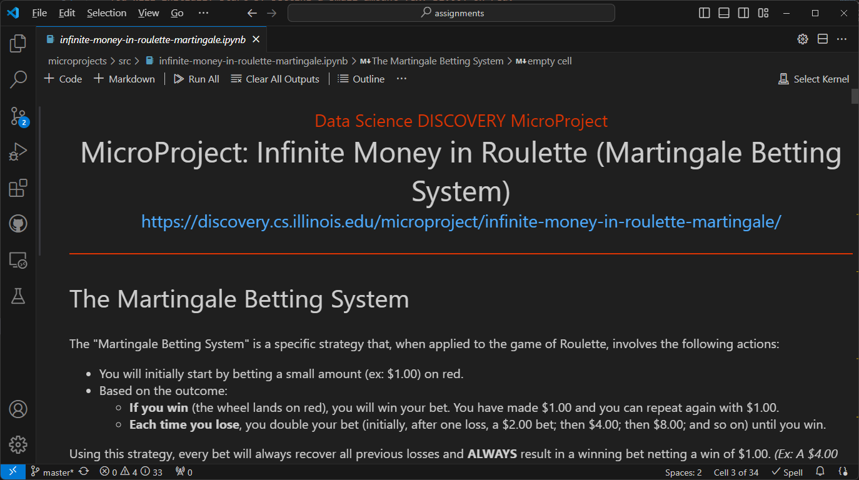Open Select Kernel picker

point(813,79)
